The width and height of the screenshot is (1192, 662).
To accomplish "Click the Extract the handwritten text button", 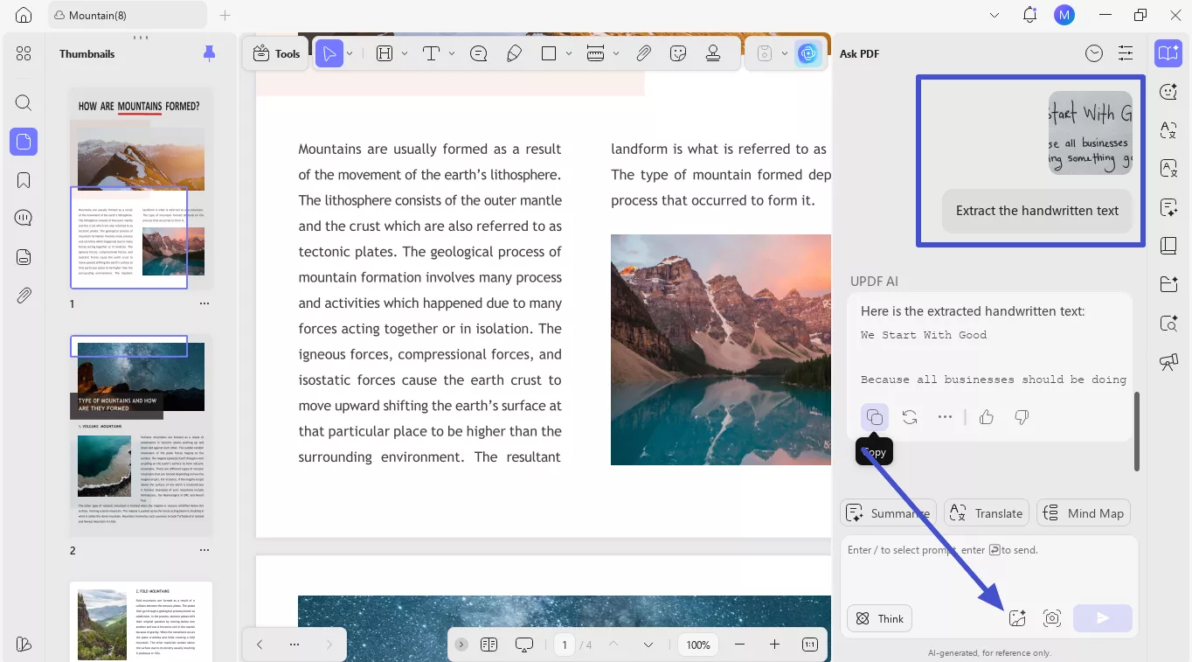I will coord(1036,211).
